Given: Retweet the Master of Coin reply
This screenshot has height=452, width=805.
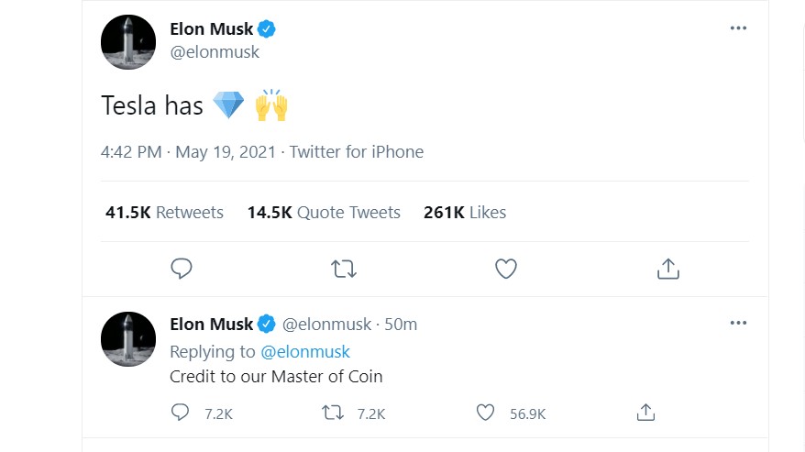Looking at the screenshot, I should pos(334,413).
